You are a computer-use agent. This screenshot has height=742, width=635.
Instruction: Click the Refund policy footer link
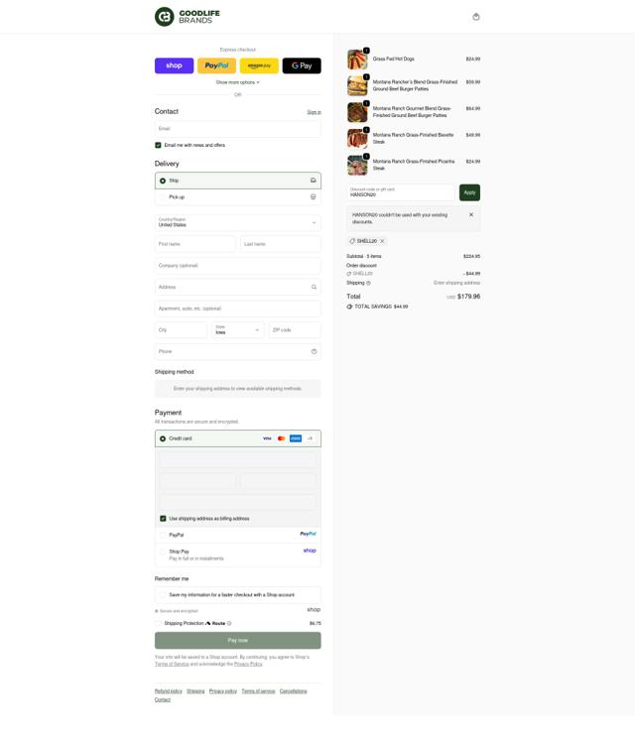pyautogui.click(x=168, y=690)
